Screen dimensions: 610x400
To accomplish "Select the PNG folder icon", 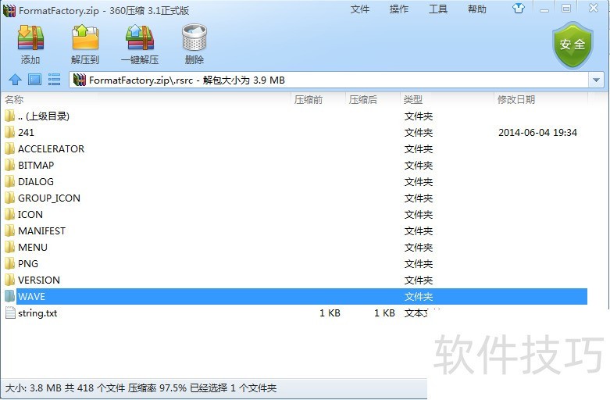I will click(x=9, y=263).
